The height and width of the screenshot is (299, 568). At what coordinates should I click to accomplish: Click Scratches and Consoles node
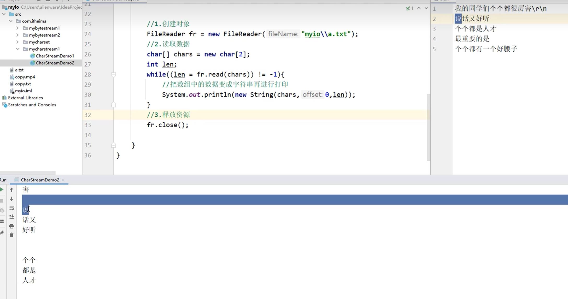(32, 105)
